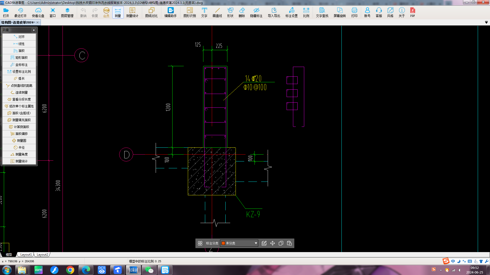This screenshot has height=275, width=490.
Task: Contact 客服 customer service
Action: [379, 12]
